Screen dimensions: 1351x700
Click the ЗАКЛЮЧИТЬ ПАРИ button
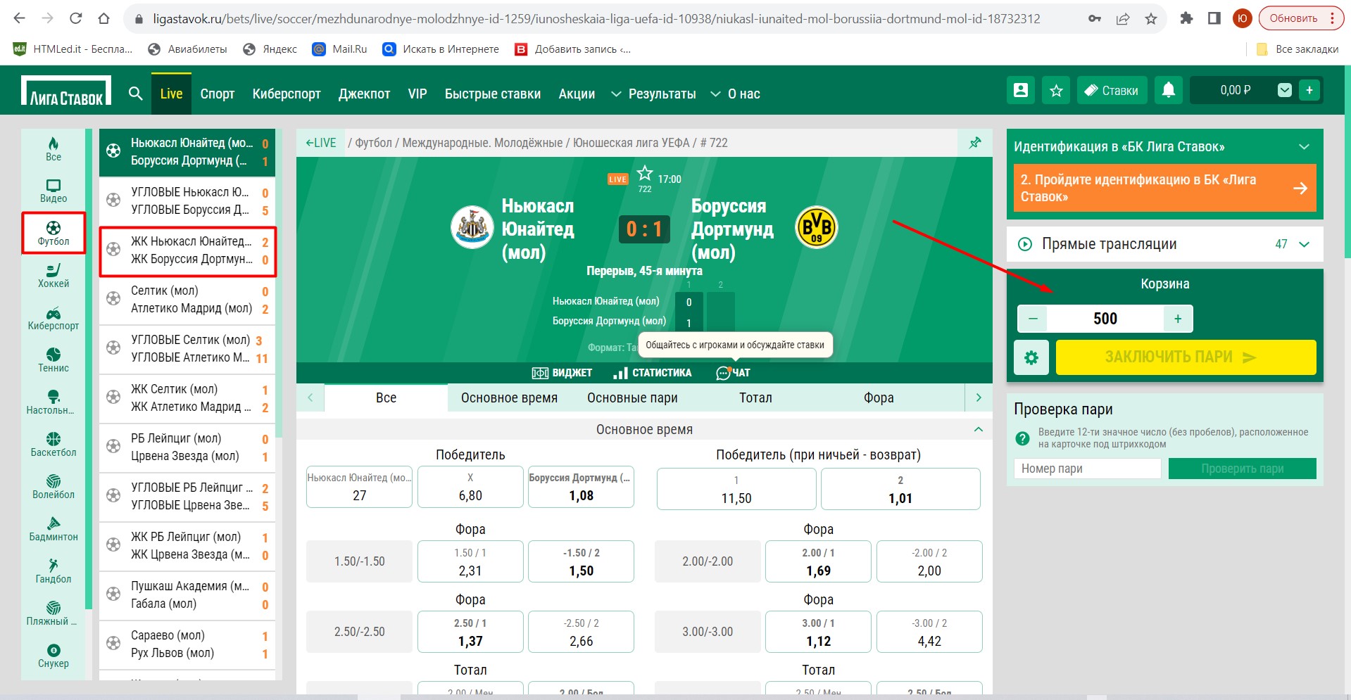[1186, 357]
